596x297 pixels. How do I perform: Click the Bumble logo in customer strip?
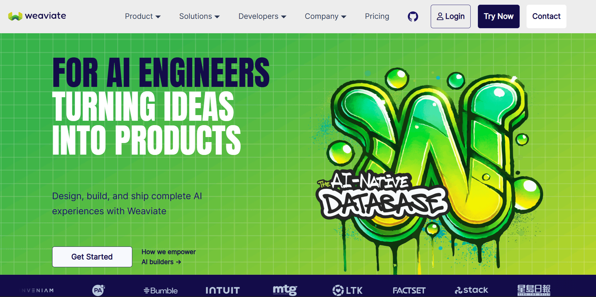(161, 290)
